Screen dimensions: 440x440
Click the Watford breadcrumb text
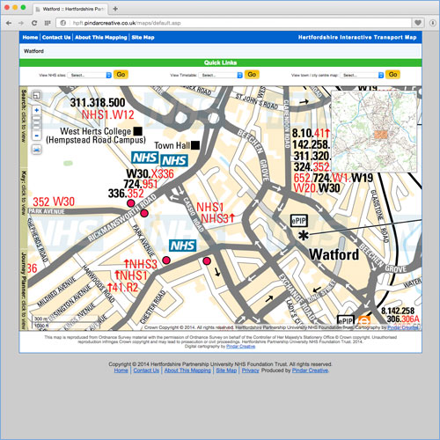tap(33, 51)
